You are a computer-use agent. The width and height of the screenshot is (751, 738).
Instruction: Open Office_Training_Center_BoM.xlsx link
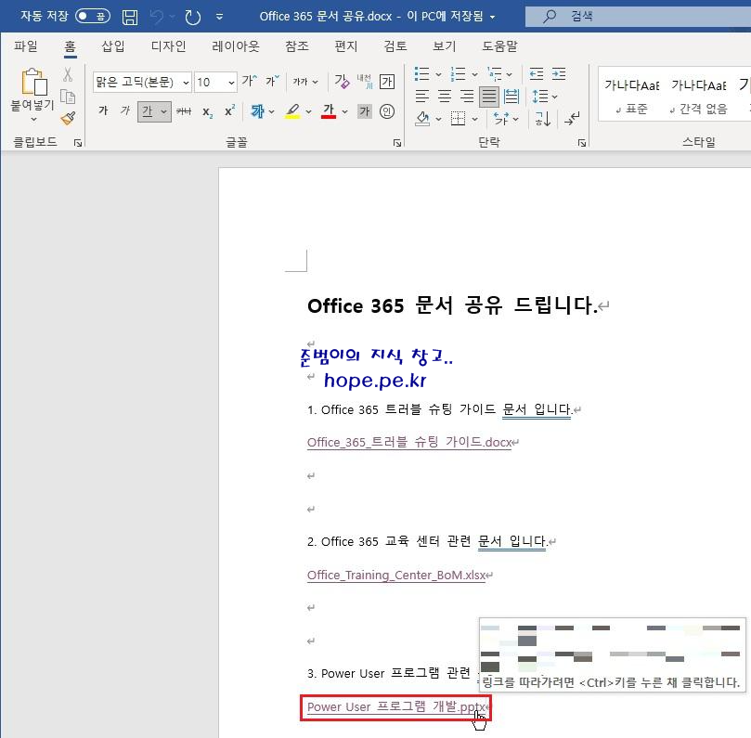396,575
